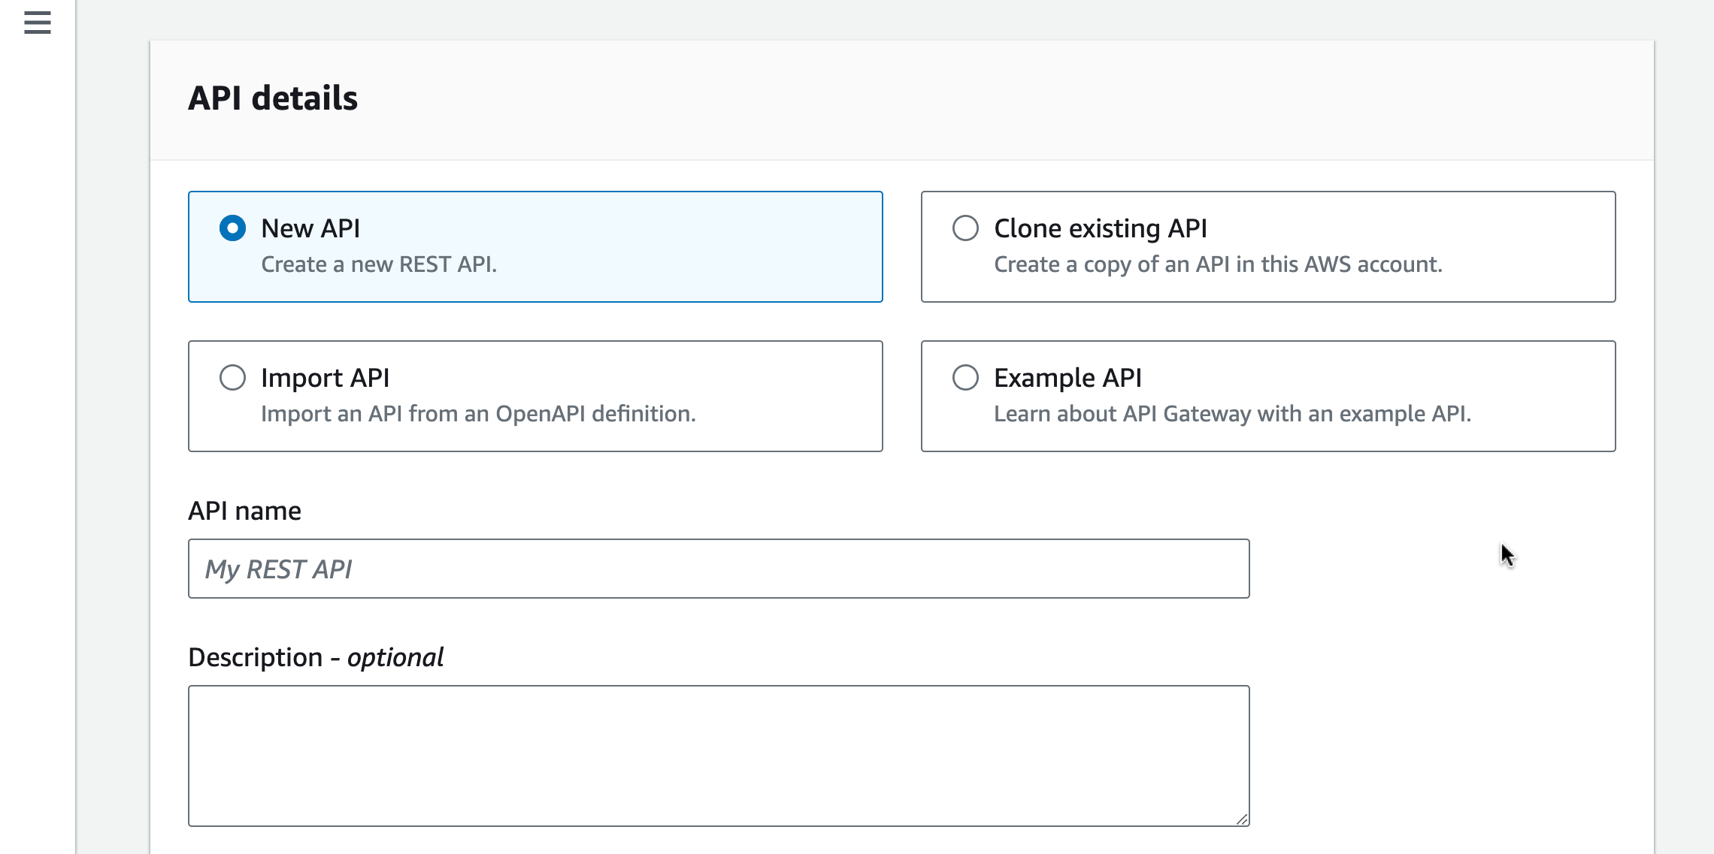The height and width of the screenshot is (854, 1714).
Task: Open the hamburger navigation menu
Action: pos(37,23)
